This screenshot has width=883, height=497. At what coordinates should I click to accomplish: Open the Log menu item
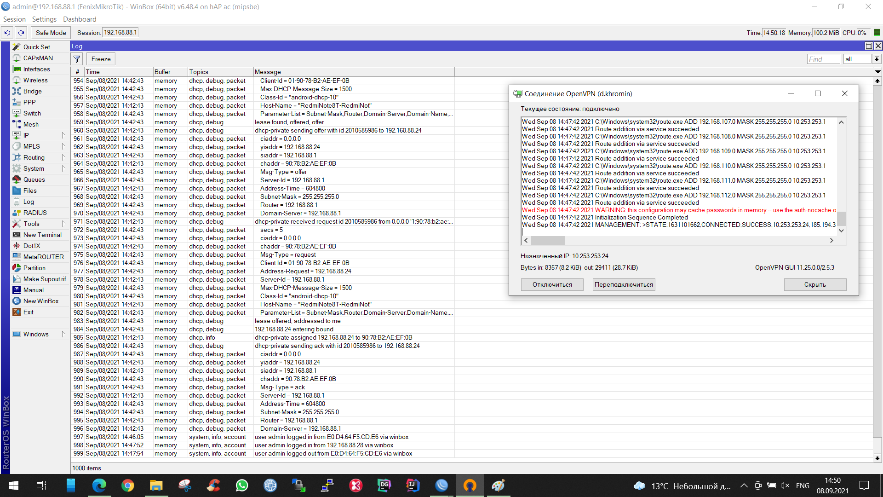pyautogui.click(x=29, y=202)
